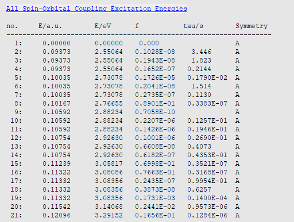Image resolution: width=294 pixels, height=222 pixels.
Task: Click the f value 0.2041E-08
Action: coord(155,86)
